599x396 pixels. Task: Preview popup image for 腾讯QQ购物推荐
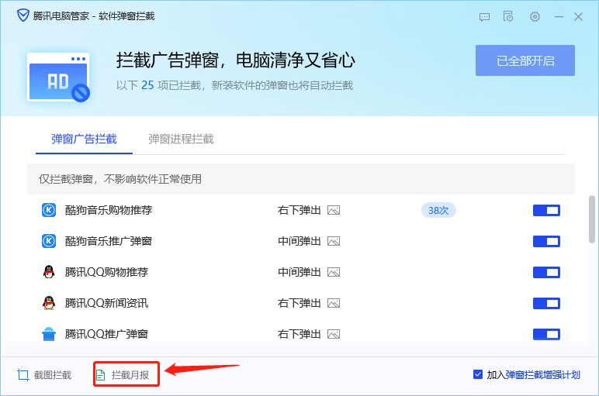334,272
